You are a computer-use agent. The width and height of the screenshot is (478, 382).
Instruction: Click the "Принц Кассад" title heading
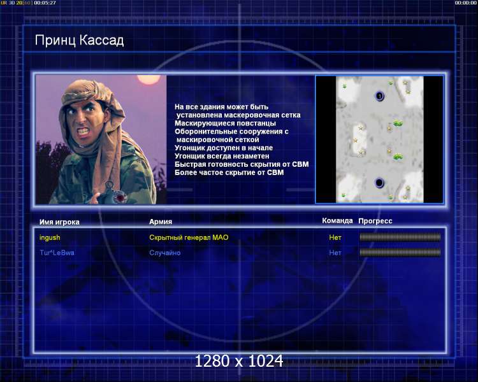tap(79, 41)
